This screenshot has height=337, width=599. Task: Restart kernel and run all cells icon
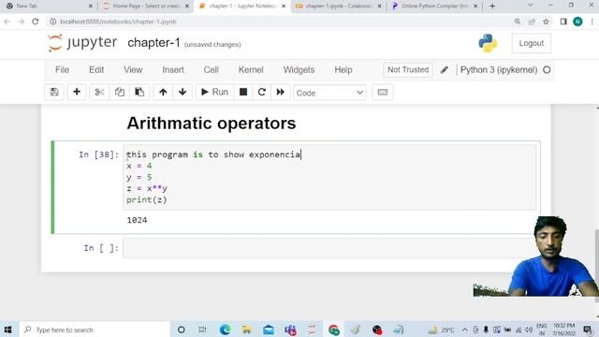pyautogui.click(x=281, y=92)
